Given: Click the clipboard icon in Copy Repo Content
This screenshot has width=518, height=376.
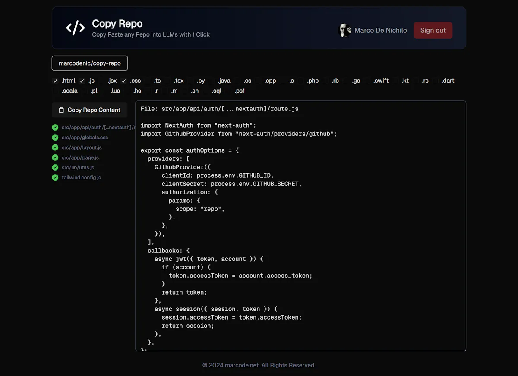Looking at the screenshot, I should (61, 110).
